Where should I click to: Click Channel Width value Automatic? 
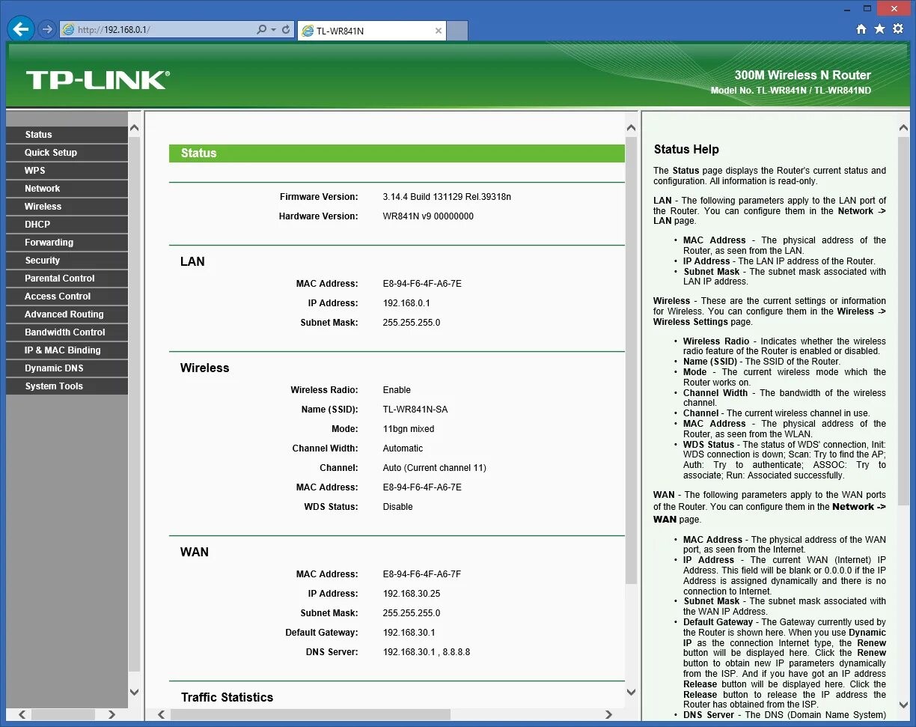403,448
